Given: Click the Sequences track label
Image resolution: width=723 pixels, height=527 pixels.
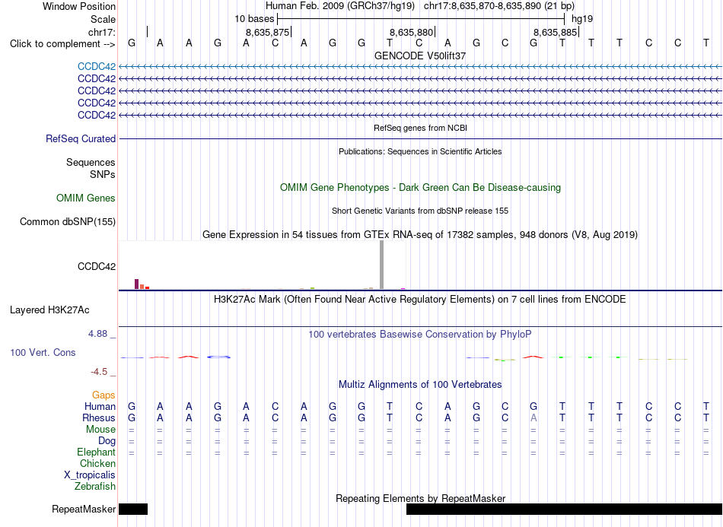Looking at the screenshot, I should click(91, 162).
